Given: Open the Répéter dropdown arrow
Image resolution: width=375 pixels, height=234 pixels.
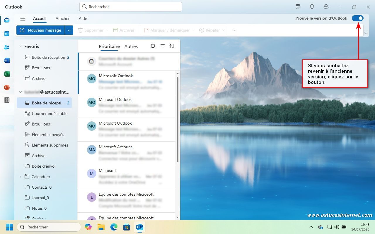Looking at the screenshot, I should pyautogui.click(x=223, y=30).
